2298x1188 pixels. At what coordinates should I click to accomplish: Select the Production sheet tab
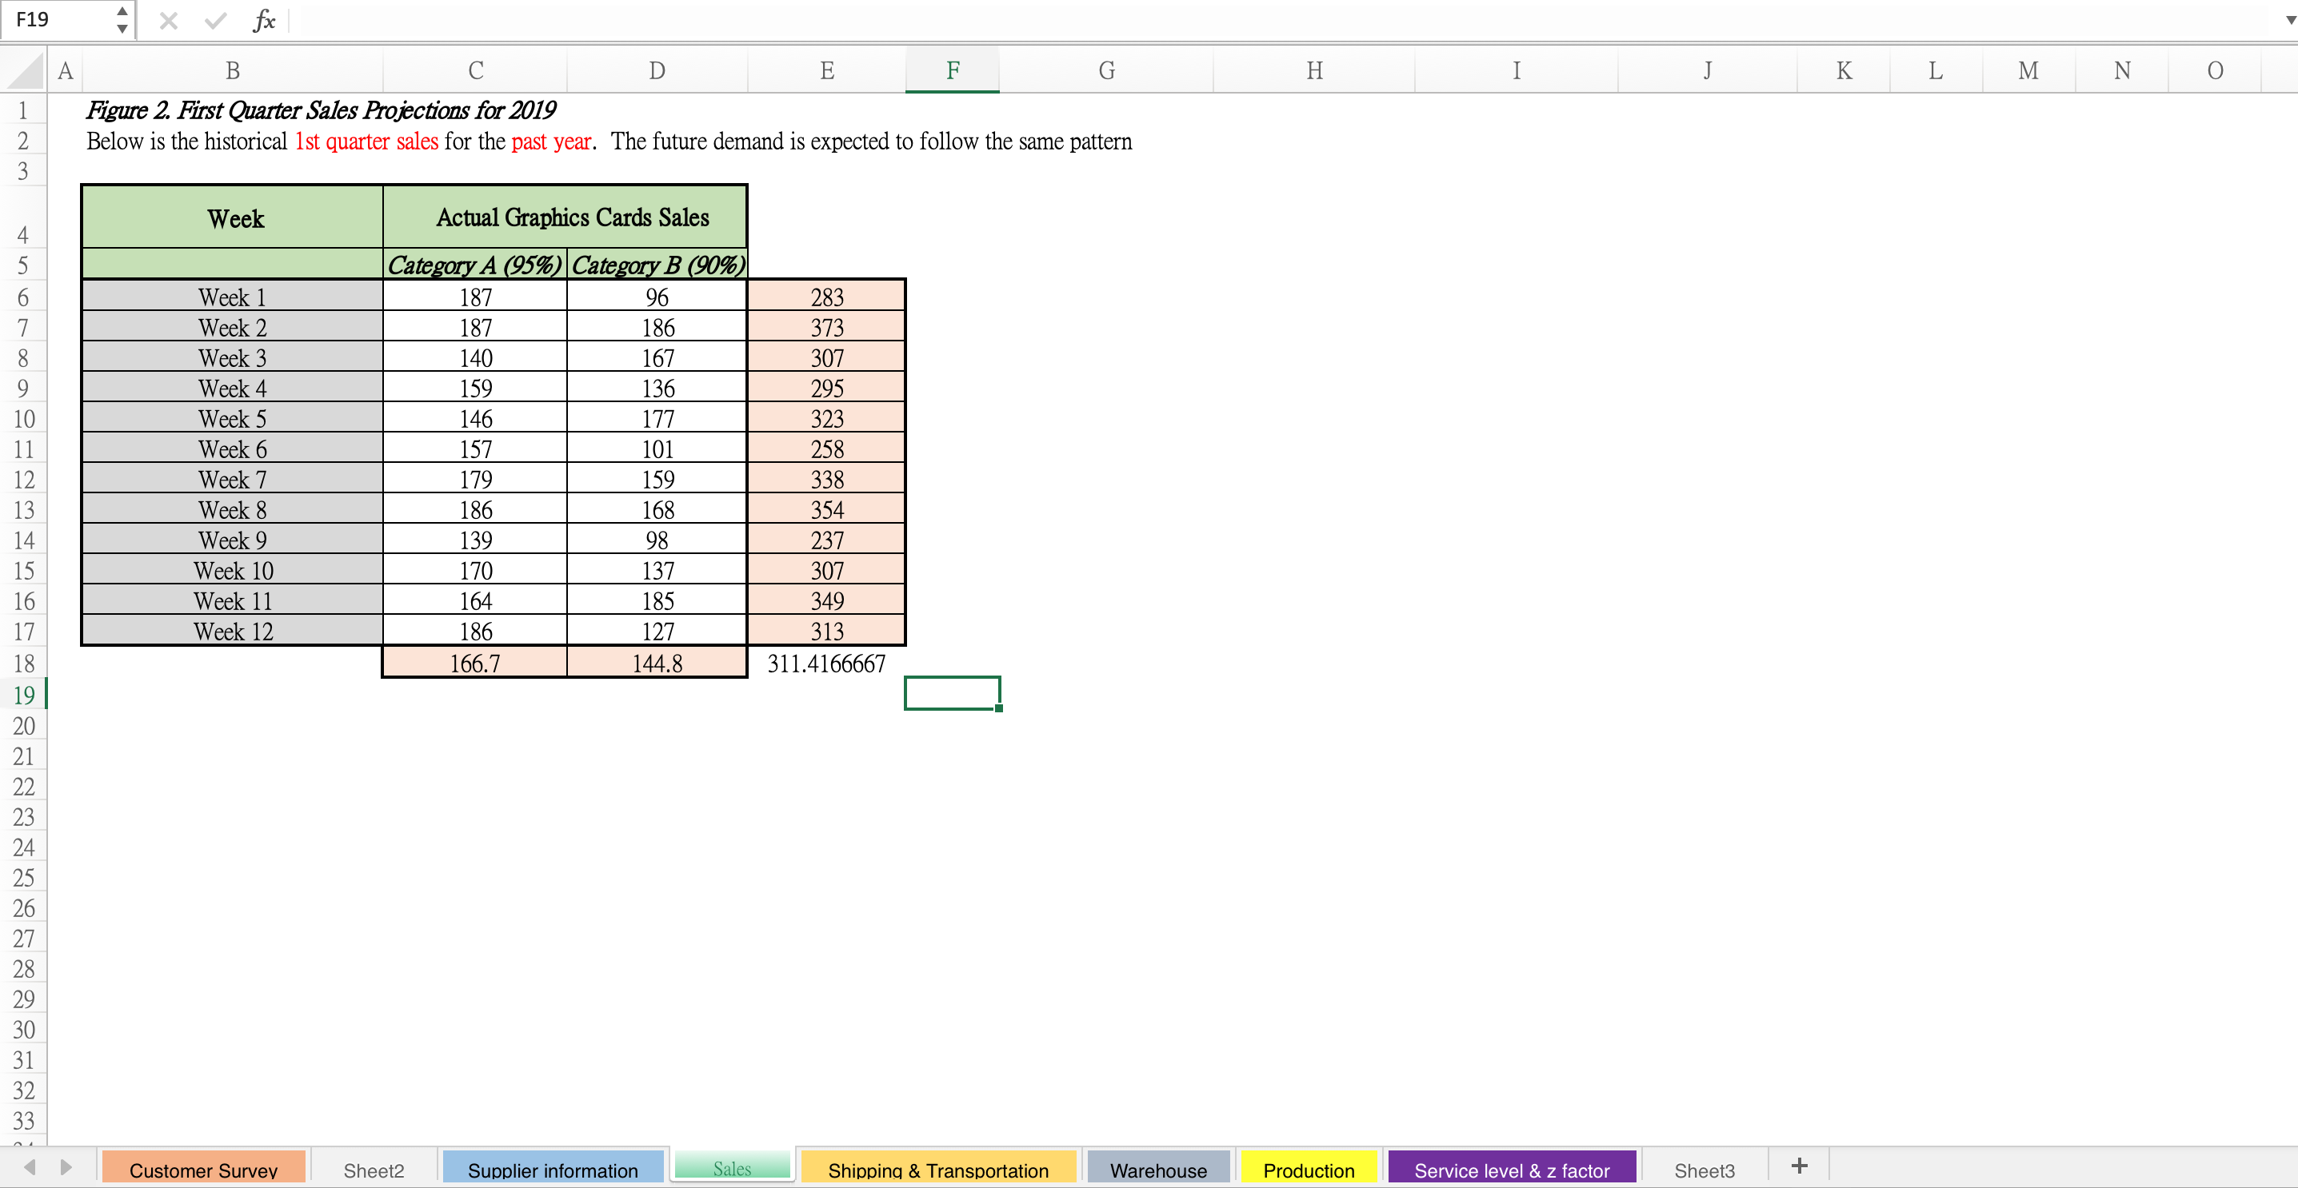[1308, 1170]
